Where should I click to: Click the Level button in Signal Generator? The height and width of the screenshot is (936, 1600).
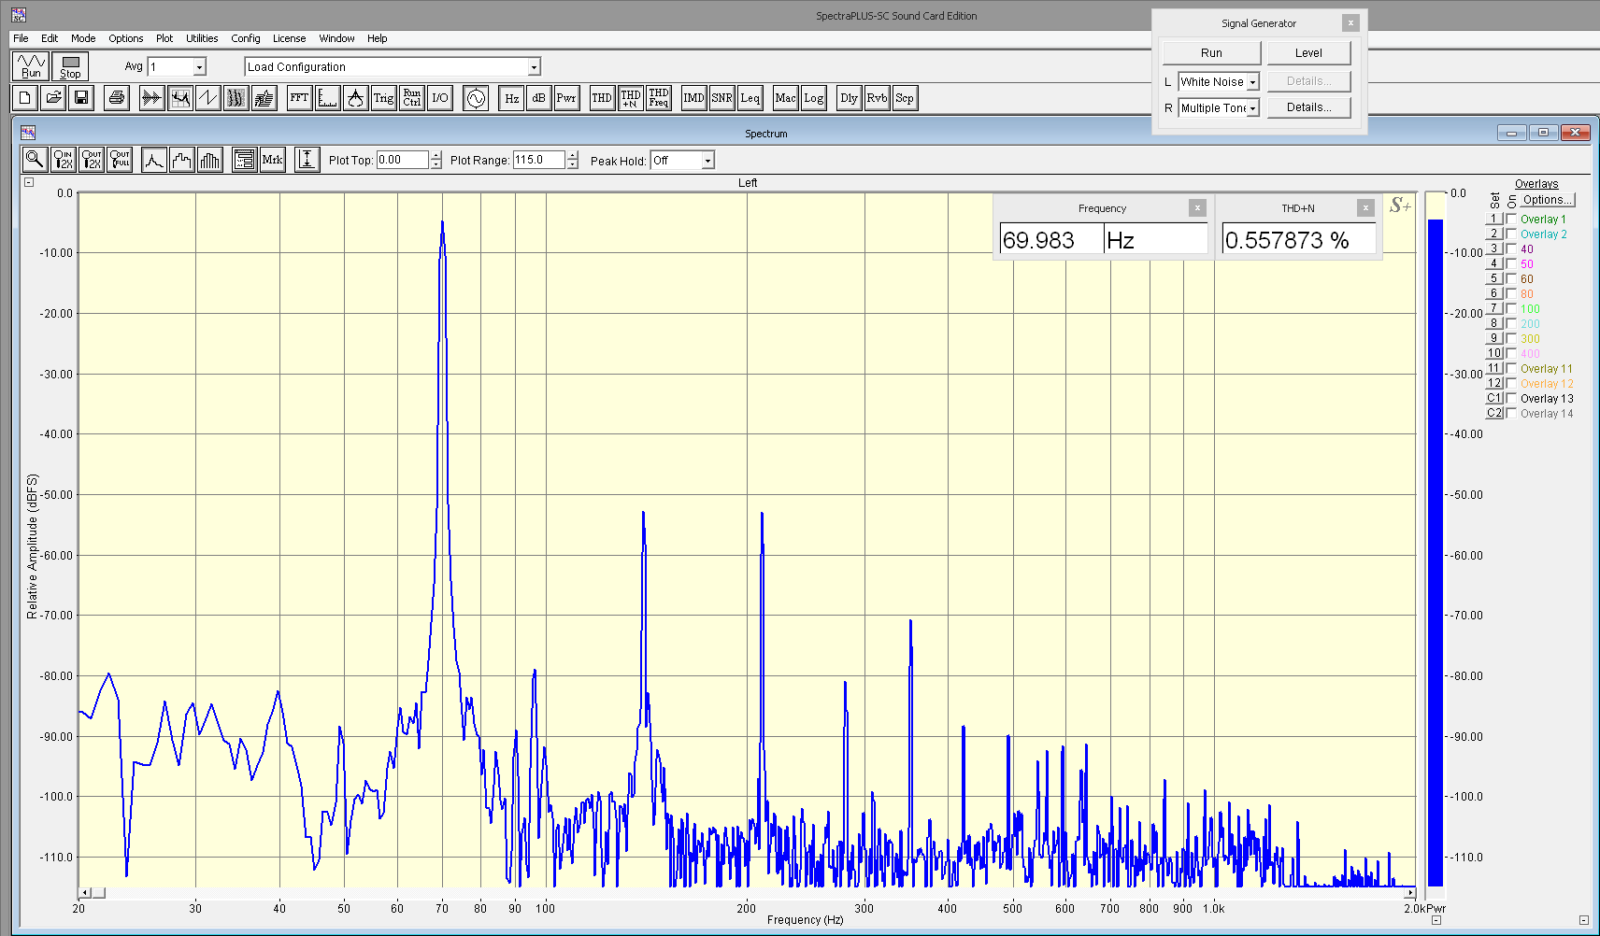point(1308,53)
